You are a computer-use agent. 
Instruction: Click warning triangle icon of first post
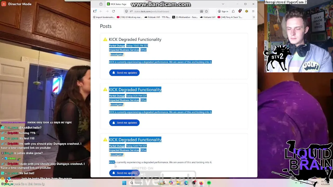click(105, 39)
